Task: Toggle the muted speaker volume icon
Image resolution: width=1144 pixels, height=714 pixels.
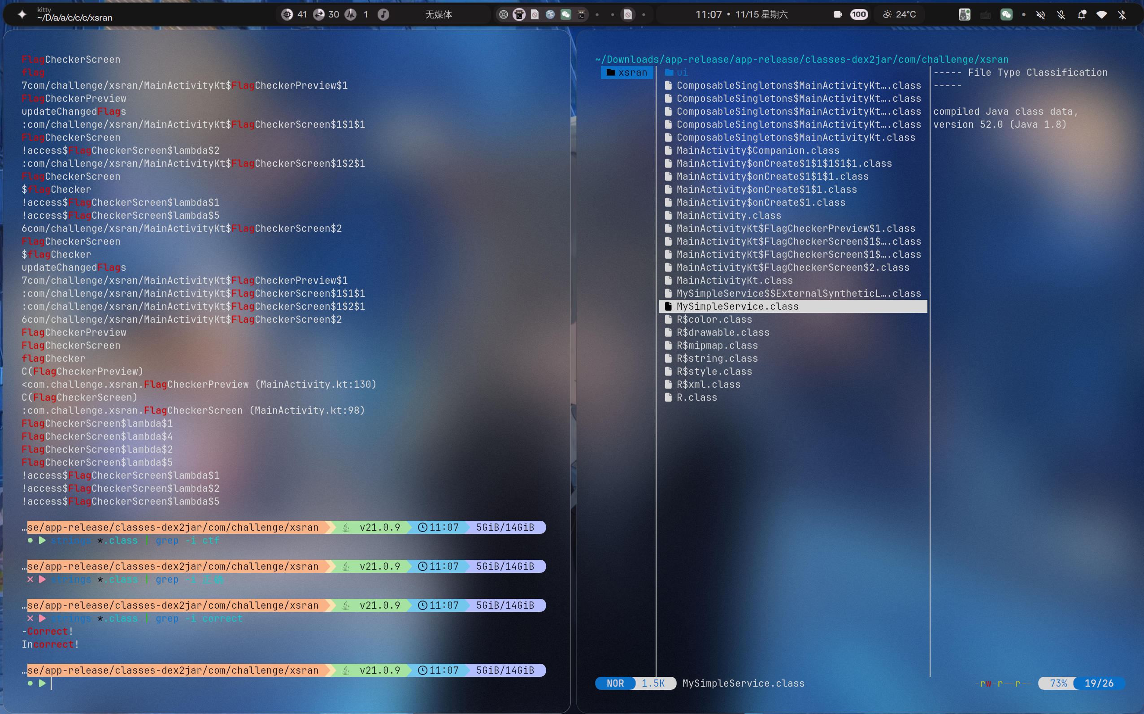Action: 1040,15
